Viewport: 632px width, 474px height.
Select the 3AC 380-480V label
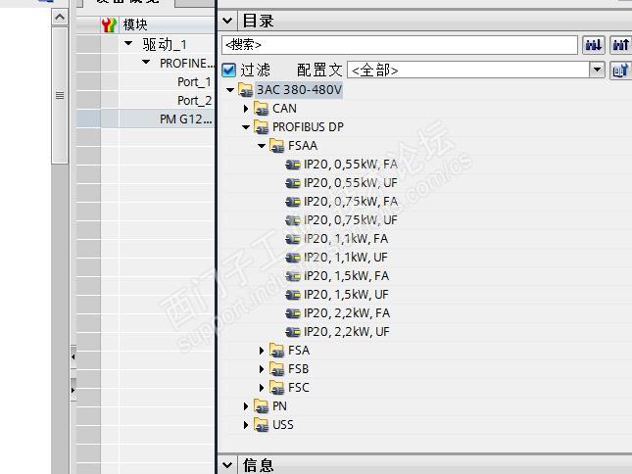(x=299, y=90)
